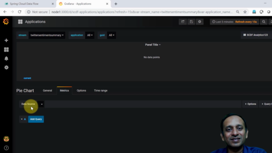Viewport: 272px width, 153px height.
Task: Open the Grafana home logo menu
Action: pos(6,22)
